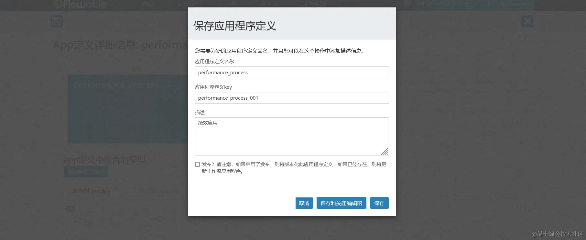Click the save icon in the background editor toolbar
Image resolution: width=586 pixels, height=240 pixels.
57,22
